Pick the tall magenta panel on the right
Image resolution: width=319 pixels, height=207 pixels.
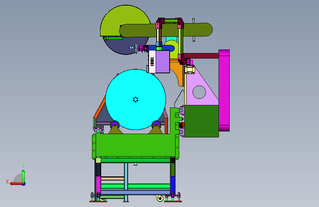pos(224,90)
